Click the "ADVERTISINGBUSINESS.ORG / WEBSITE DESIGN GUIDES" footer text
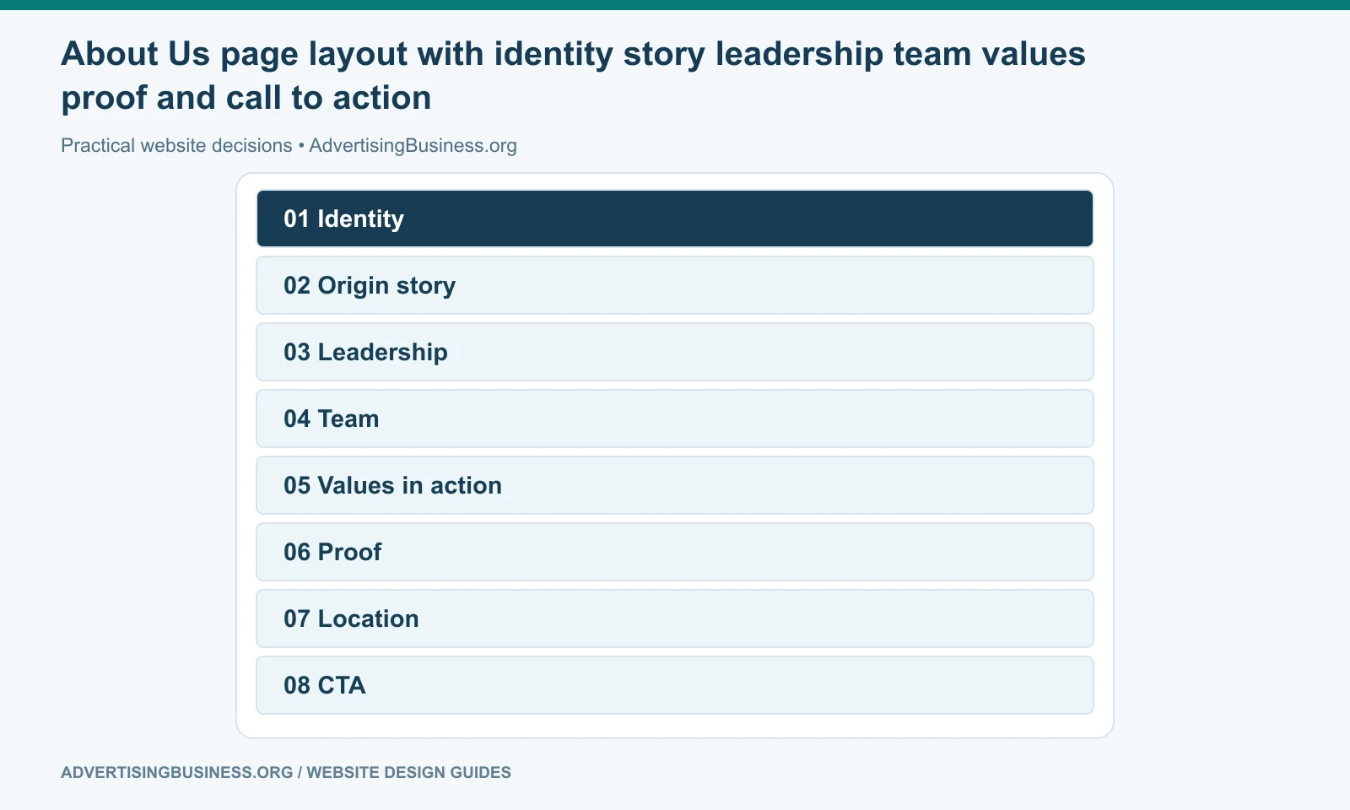Image resolution: width=1350 pixels, height=810 pixels. (x=286, y=772)
